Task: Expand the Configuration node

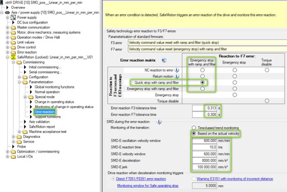Action: coord(19,77)
